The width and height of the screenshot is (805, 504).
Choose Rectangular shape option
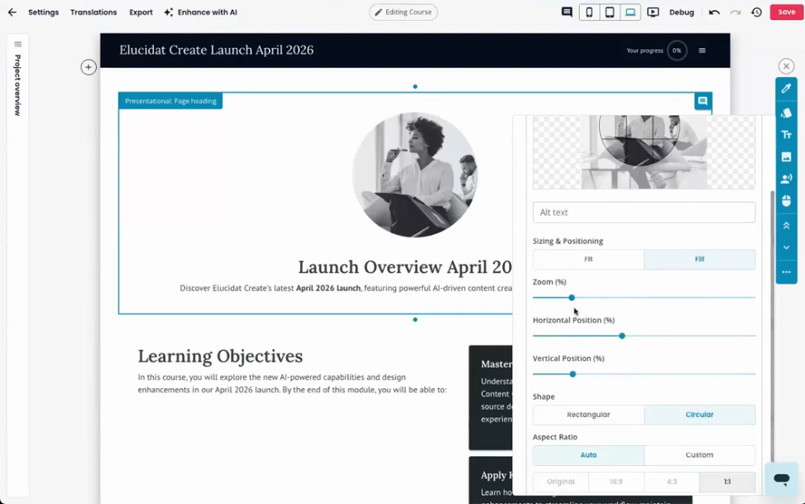[x=588, y=415]
